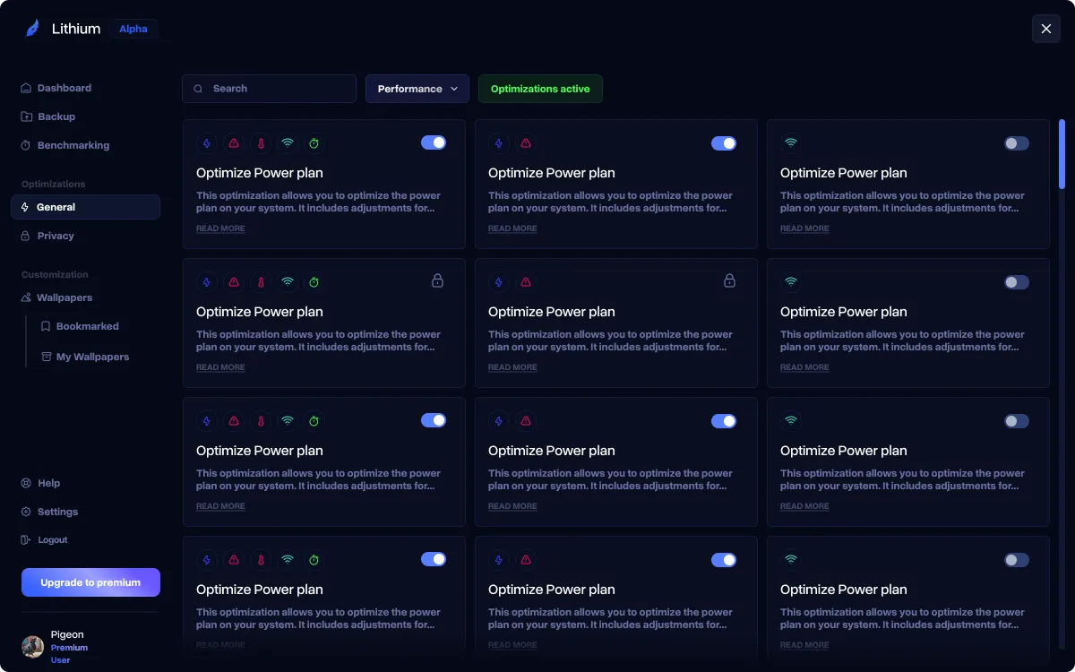Collapse the Optimizations section
The image size is (1075, 672).
click(x=53, y=184)
